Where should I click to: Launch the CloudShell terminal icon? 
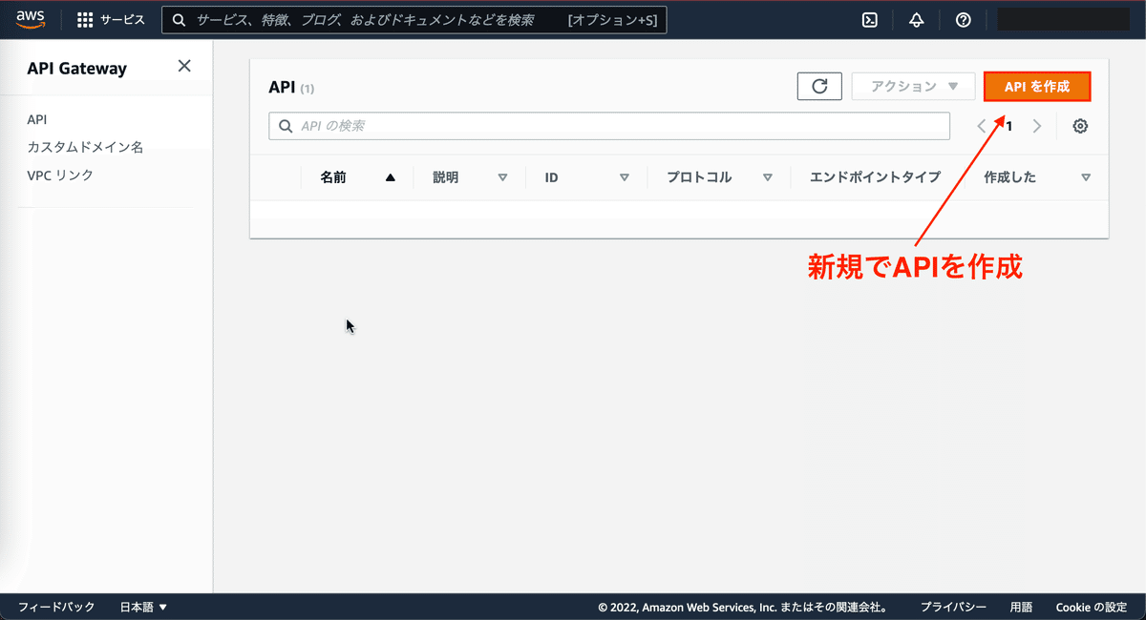870,20
